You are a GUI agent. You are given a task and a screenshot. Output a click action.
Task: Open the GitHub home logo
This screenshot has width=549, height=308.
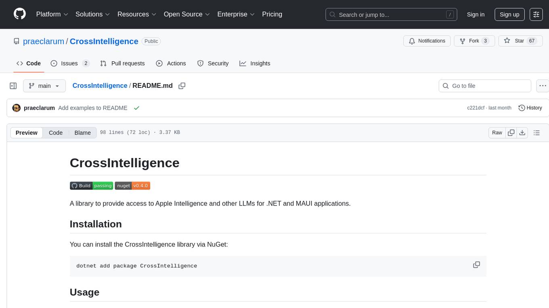pyautogui.click(x=20, y=14)
